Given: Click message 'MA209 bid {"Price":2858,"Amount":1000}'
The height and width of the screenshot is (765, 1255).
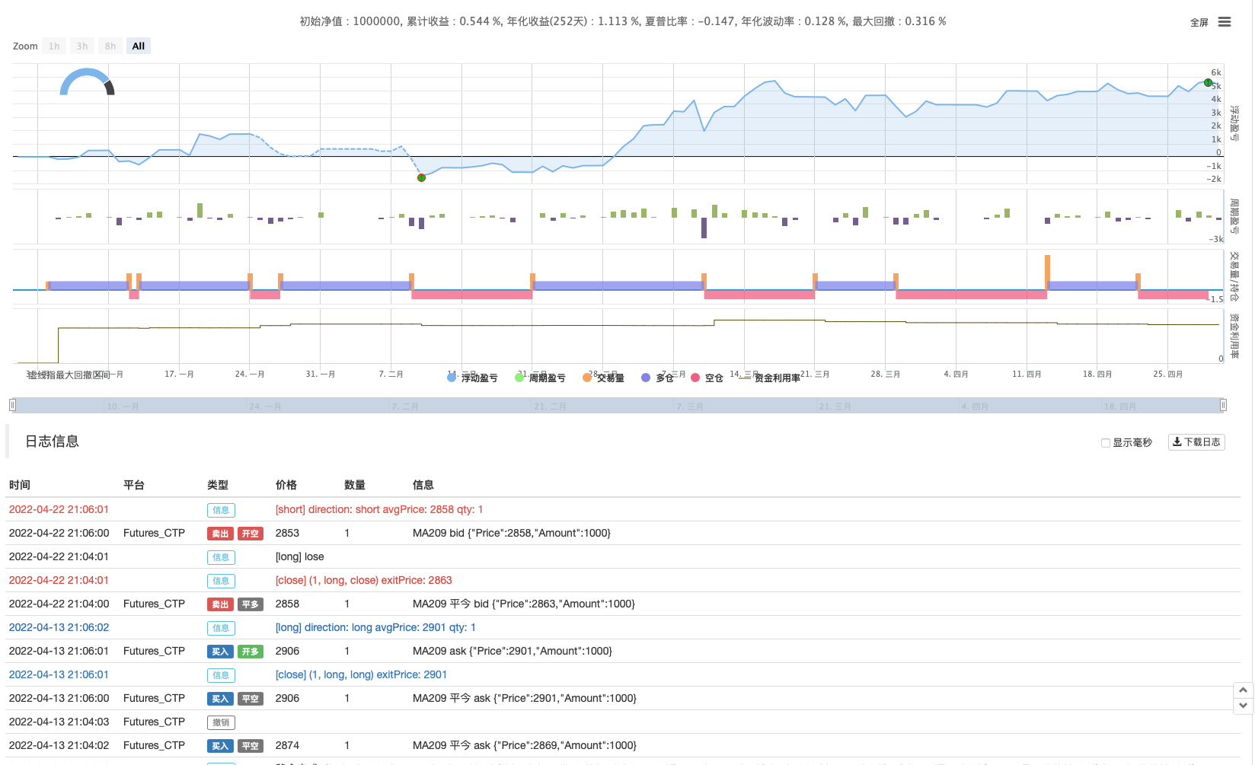Looking at the screenshot, I should click(512, 533).
